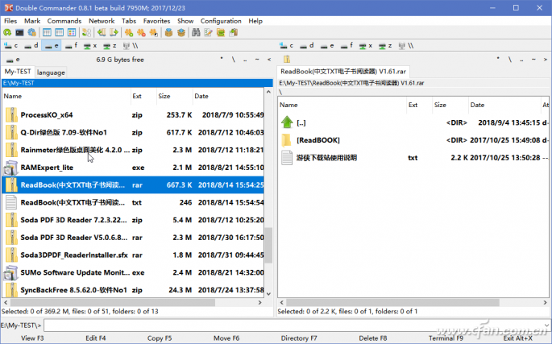Click the left panel vertical scrollbar thumb
Viewport: 552px width, 344px height.
click(x=268, y=245)
